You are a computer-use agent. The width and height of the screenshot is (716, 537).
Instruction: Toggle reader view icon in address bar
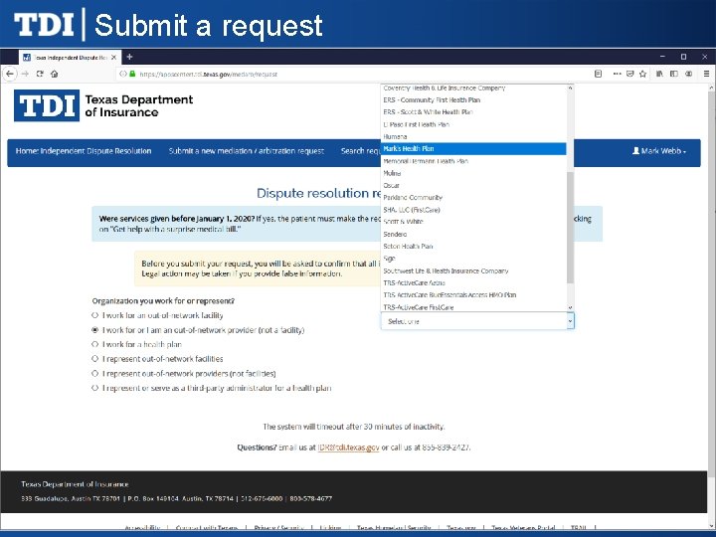click(x=598, y=74)
